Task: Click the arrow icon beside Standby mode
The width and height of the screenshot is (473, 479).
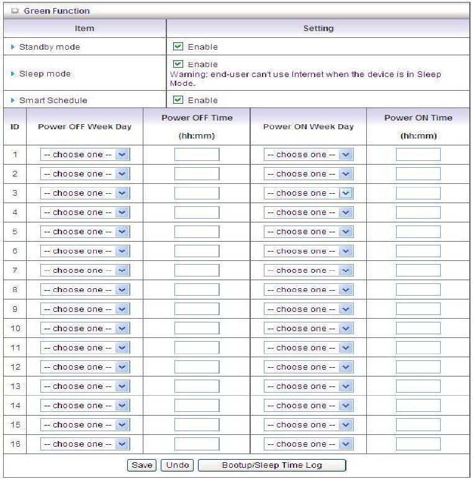Action: (12, 47)
